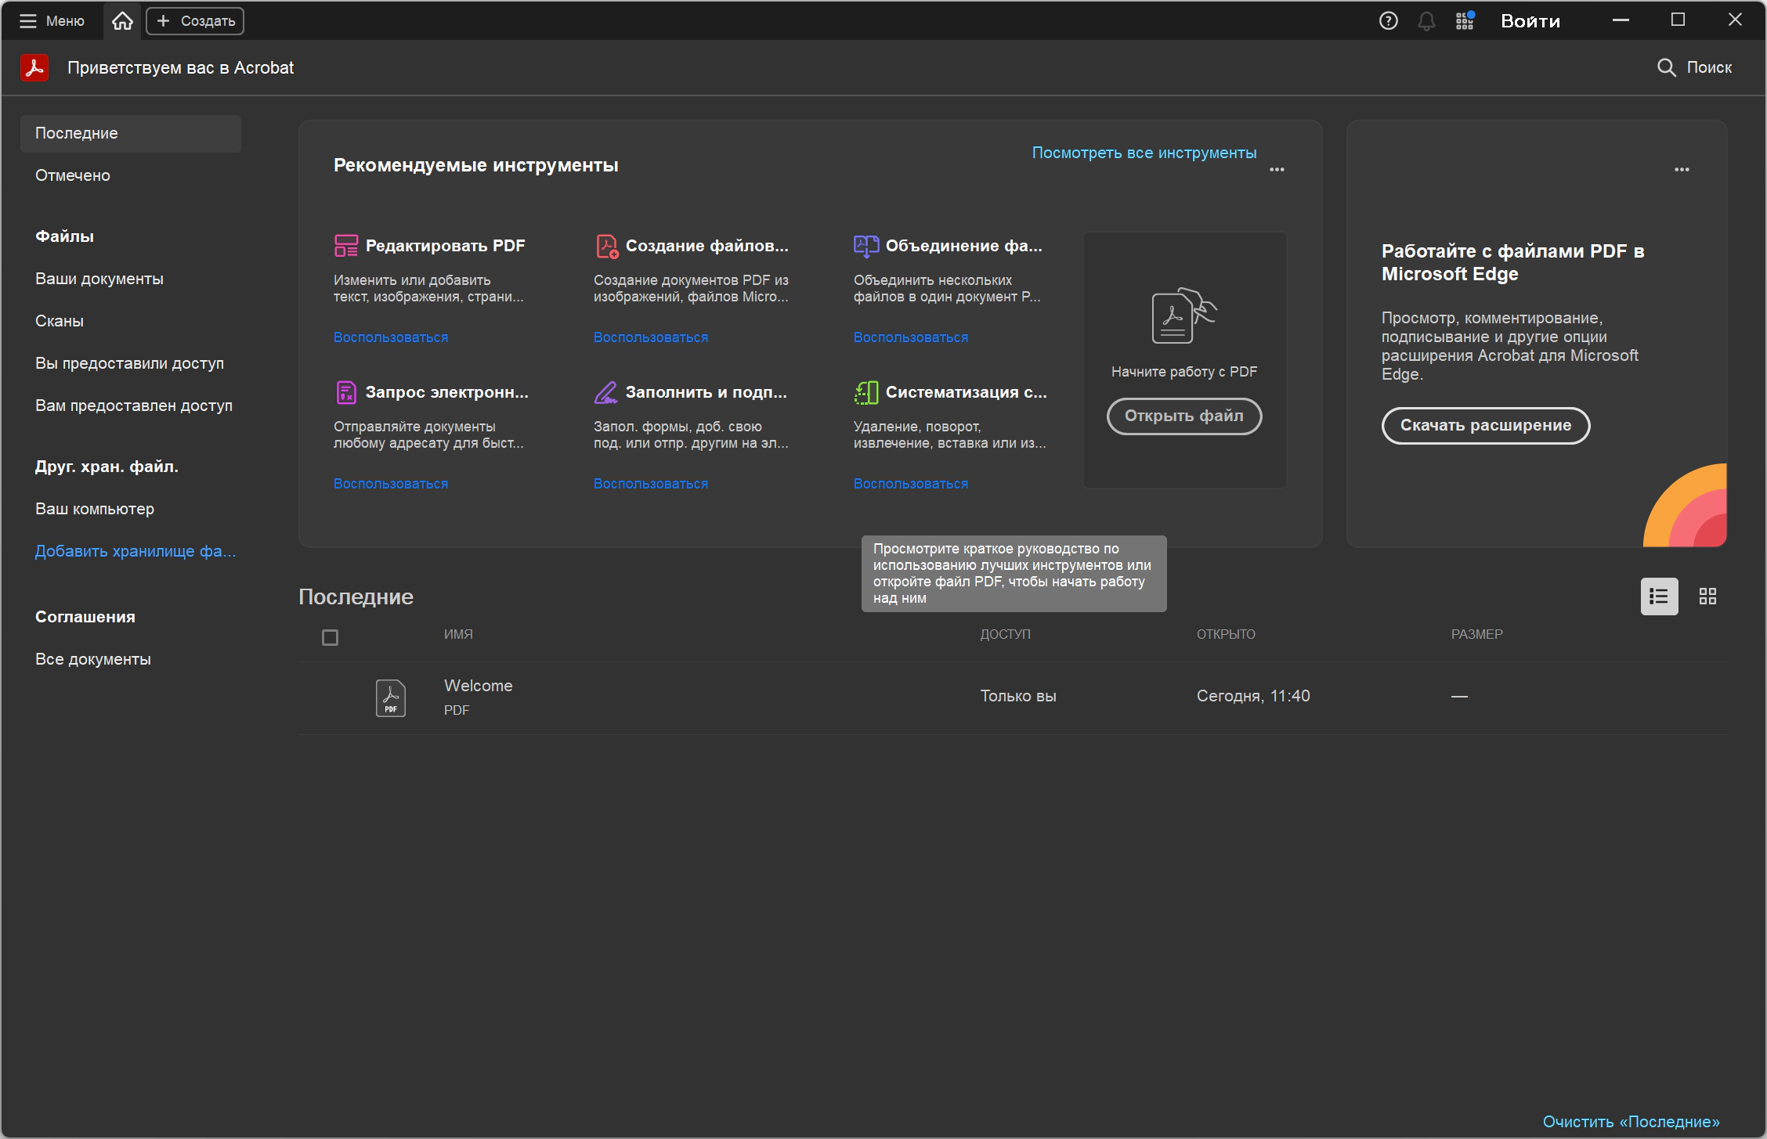Open the Help question mark icon
The width and height of the screenshot is (1767, 1139).
point(1388,21)
